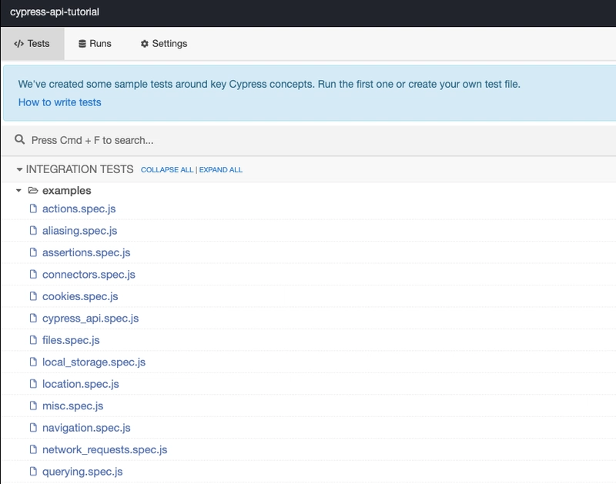This screenshot has width=616, height=484.
Task: Click the magnifying glass search icon
Action: click(x=20, y=139)
